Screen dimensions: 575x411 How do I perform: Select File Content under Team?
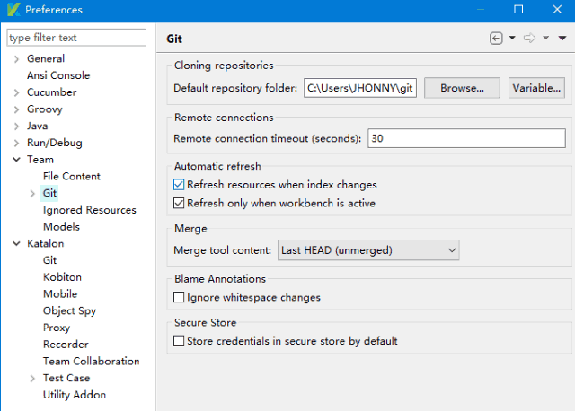click(x=72, y=177)
